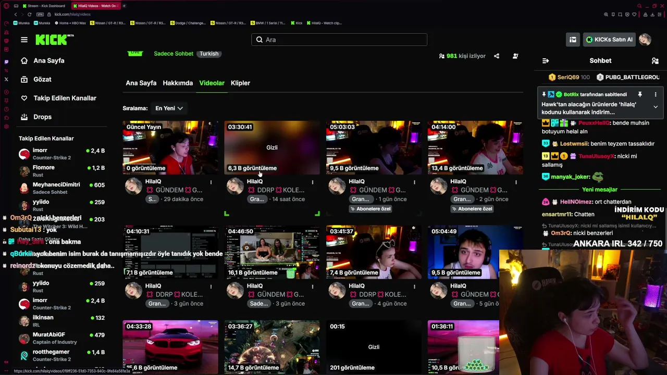Go back with the browser back arrow
Screen dimensions: 667x375
coord(16,14)
